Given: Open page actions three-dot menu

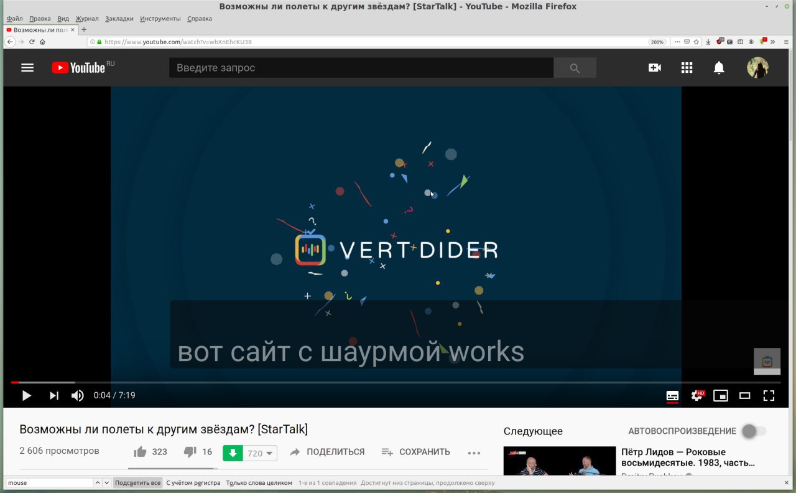Looking at the screenshot, I should point(677,42).
